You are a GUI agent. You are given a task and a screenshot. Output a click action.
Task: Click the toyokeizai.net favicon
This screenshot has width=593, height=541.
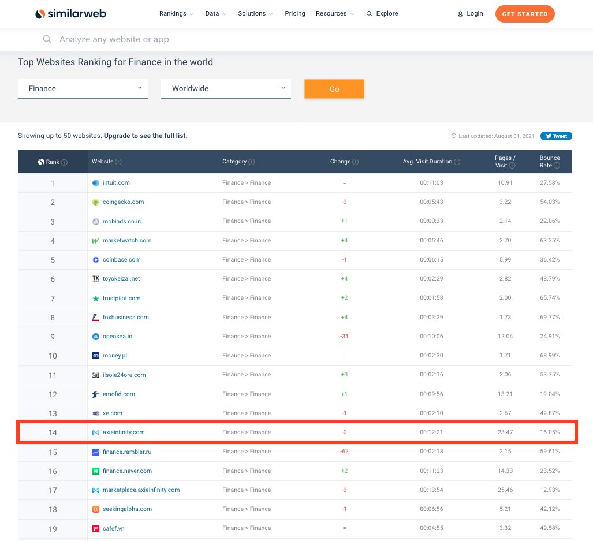(x=96, y=279)
